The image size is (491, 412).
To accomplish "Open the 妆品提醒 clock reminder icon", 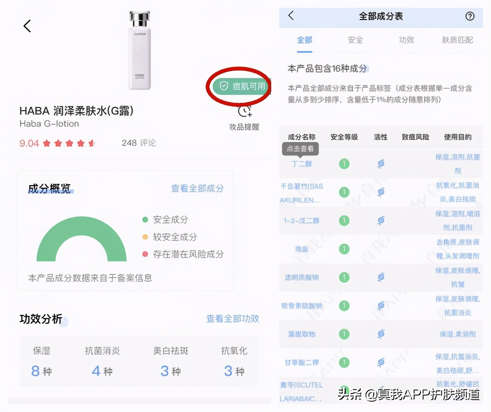I will [244, 113].
